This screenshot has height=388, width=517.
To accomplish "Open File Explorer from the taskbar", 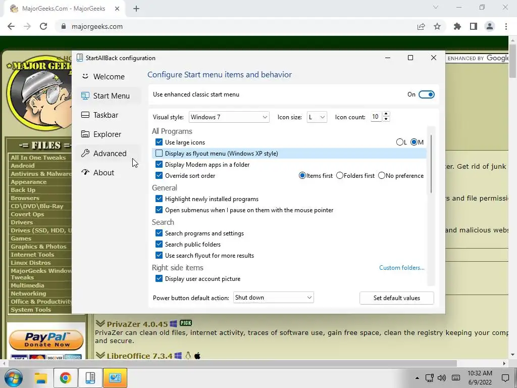I will [x=41, y=378].
